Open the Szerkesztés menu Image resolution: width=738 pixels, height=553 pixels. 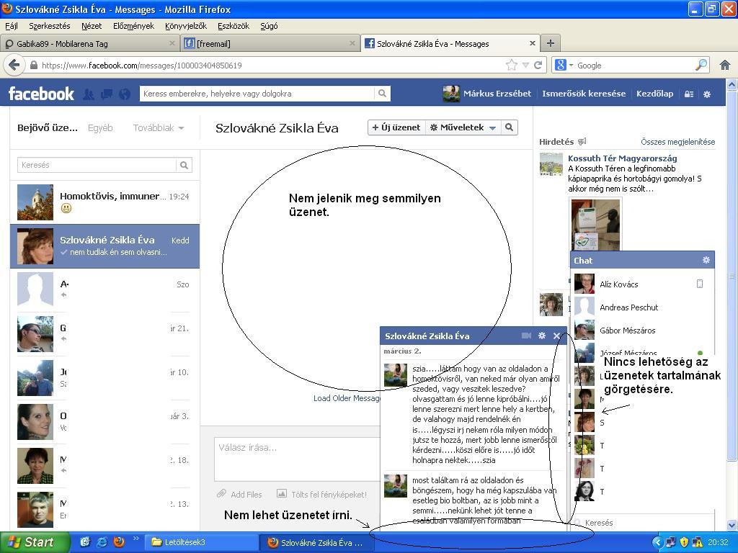pos(50,26)
